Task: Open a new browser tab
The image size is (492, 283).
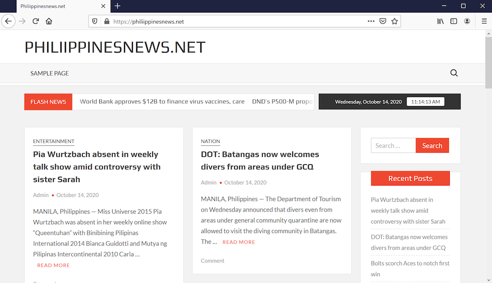Action: (x=118, y=6)
